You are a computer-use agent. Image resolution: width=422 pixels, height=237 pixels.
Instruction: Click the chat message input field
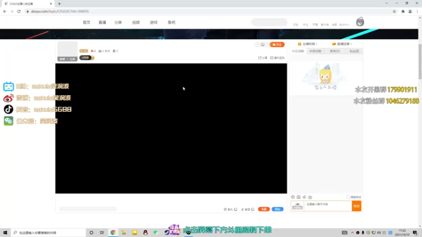point(328,206)
